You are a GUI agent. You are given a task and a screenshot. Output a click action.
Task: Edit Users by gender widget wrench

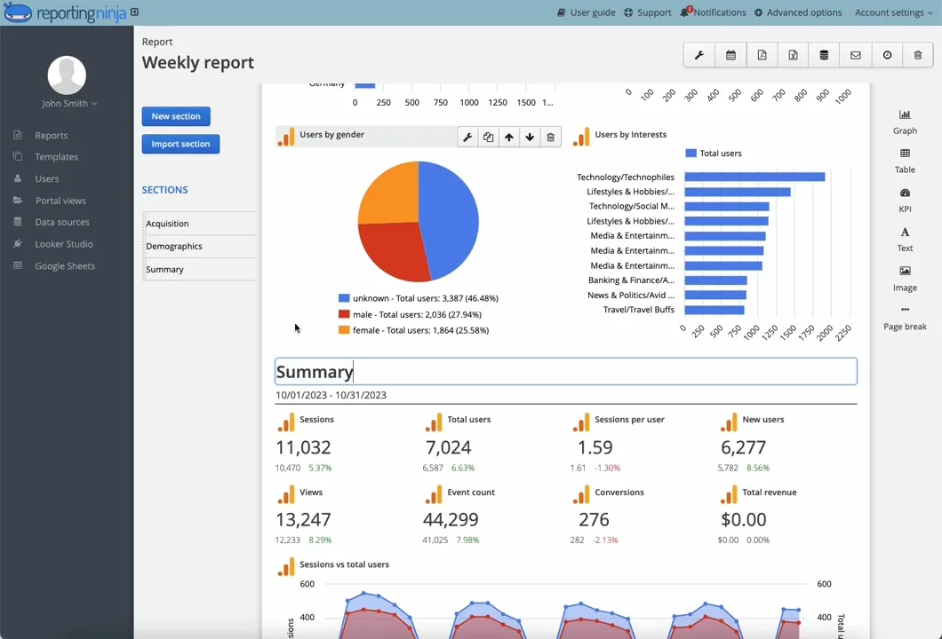467,138
